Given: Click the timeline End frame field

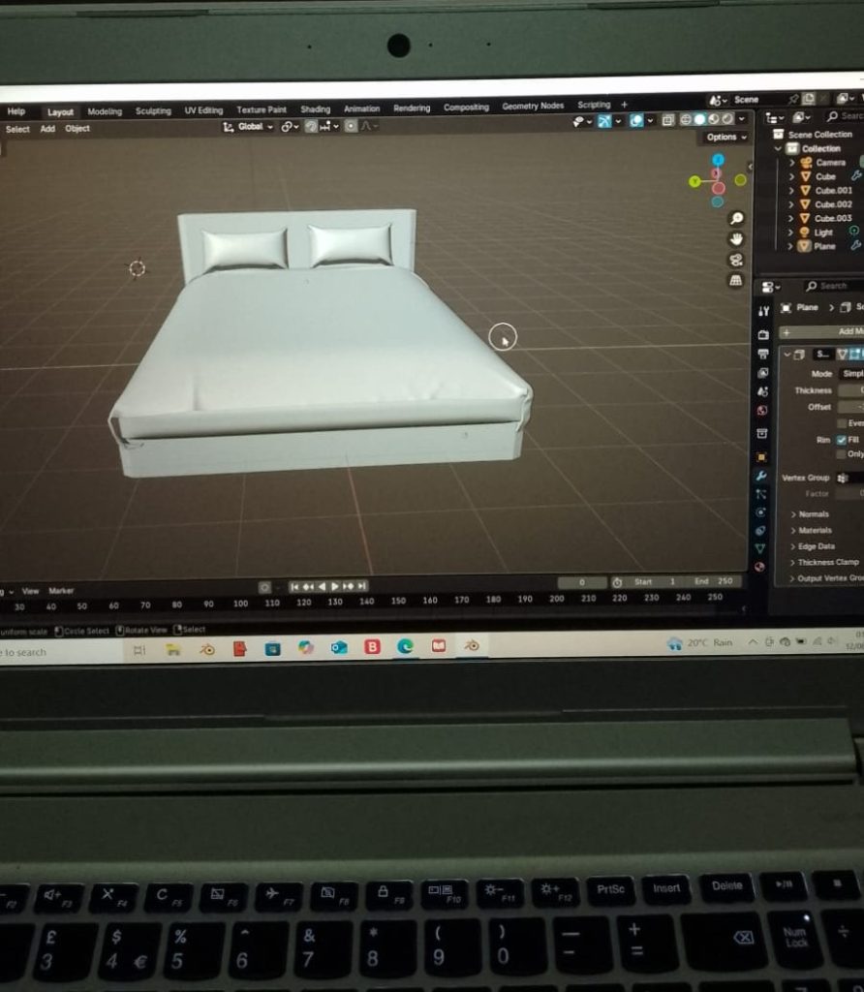Looking at the screenshot, I should coord(714,582).
